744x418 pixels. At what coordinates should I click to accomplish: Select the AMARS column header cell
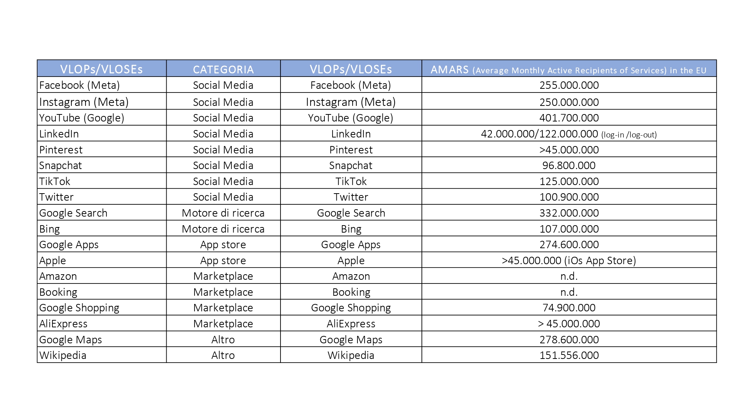568,69
